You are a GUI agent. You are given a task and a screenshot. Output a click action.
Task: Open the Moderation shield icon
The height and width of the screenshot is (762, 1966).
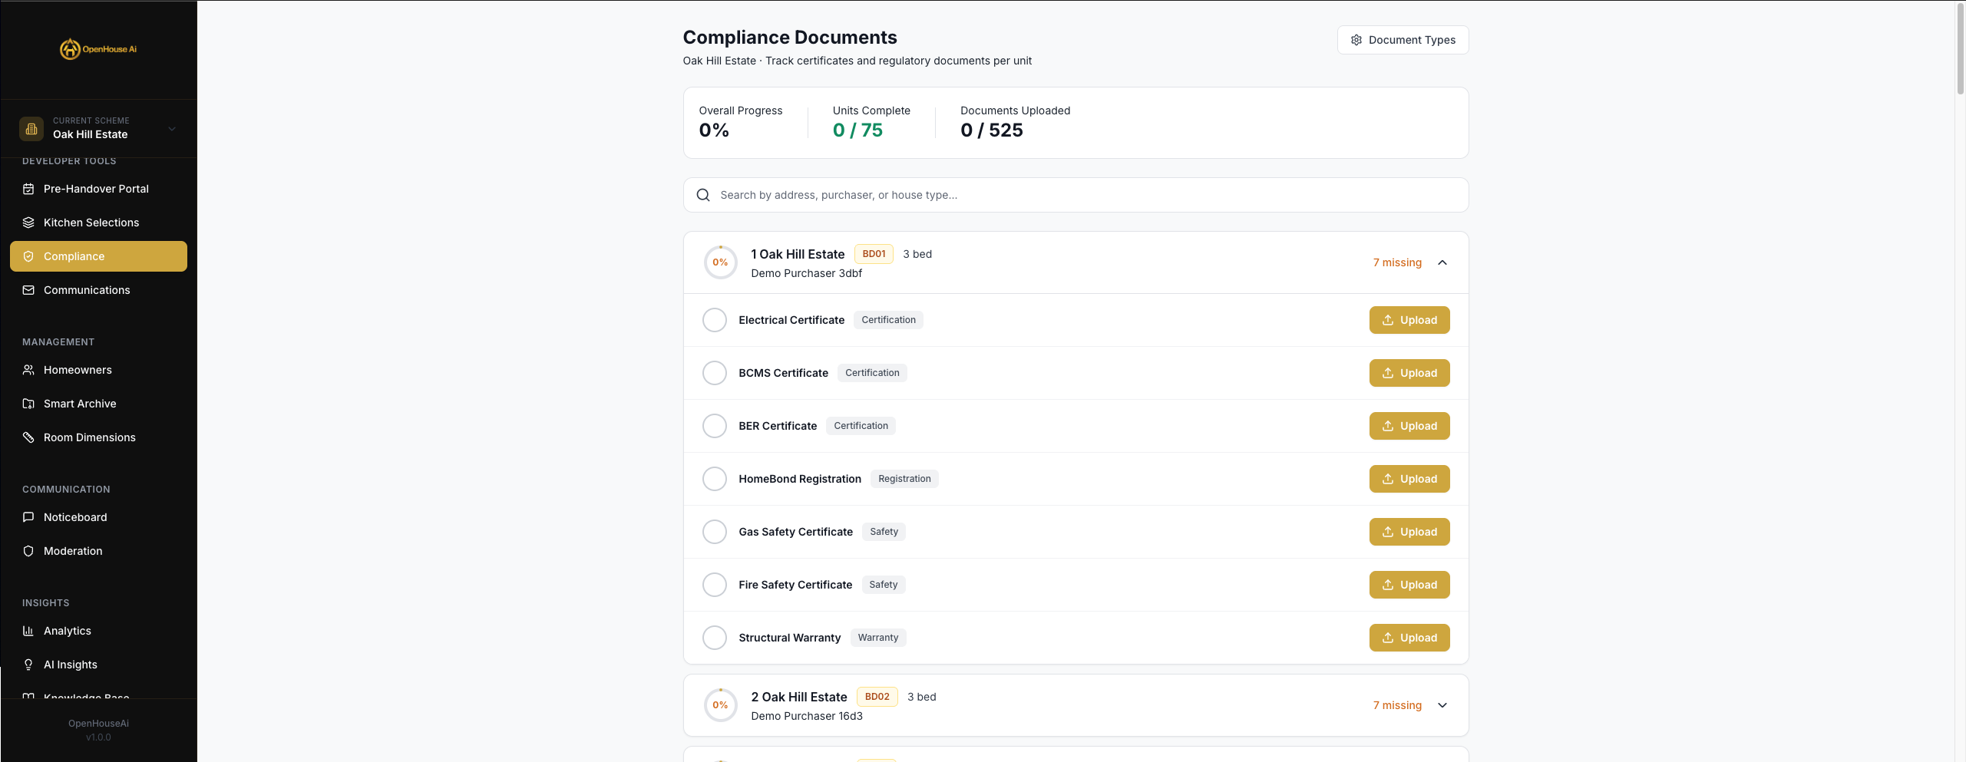point(28,550)
